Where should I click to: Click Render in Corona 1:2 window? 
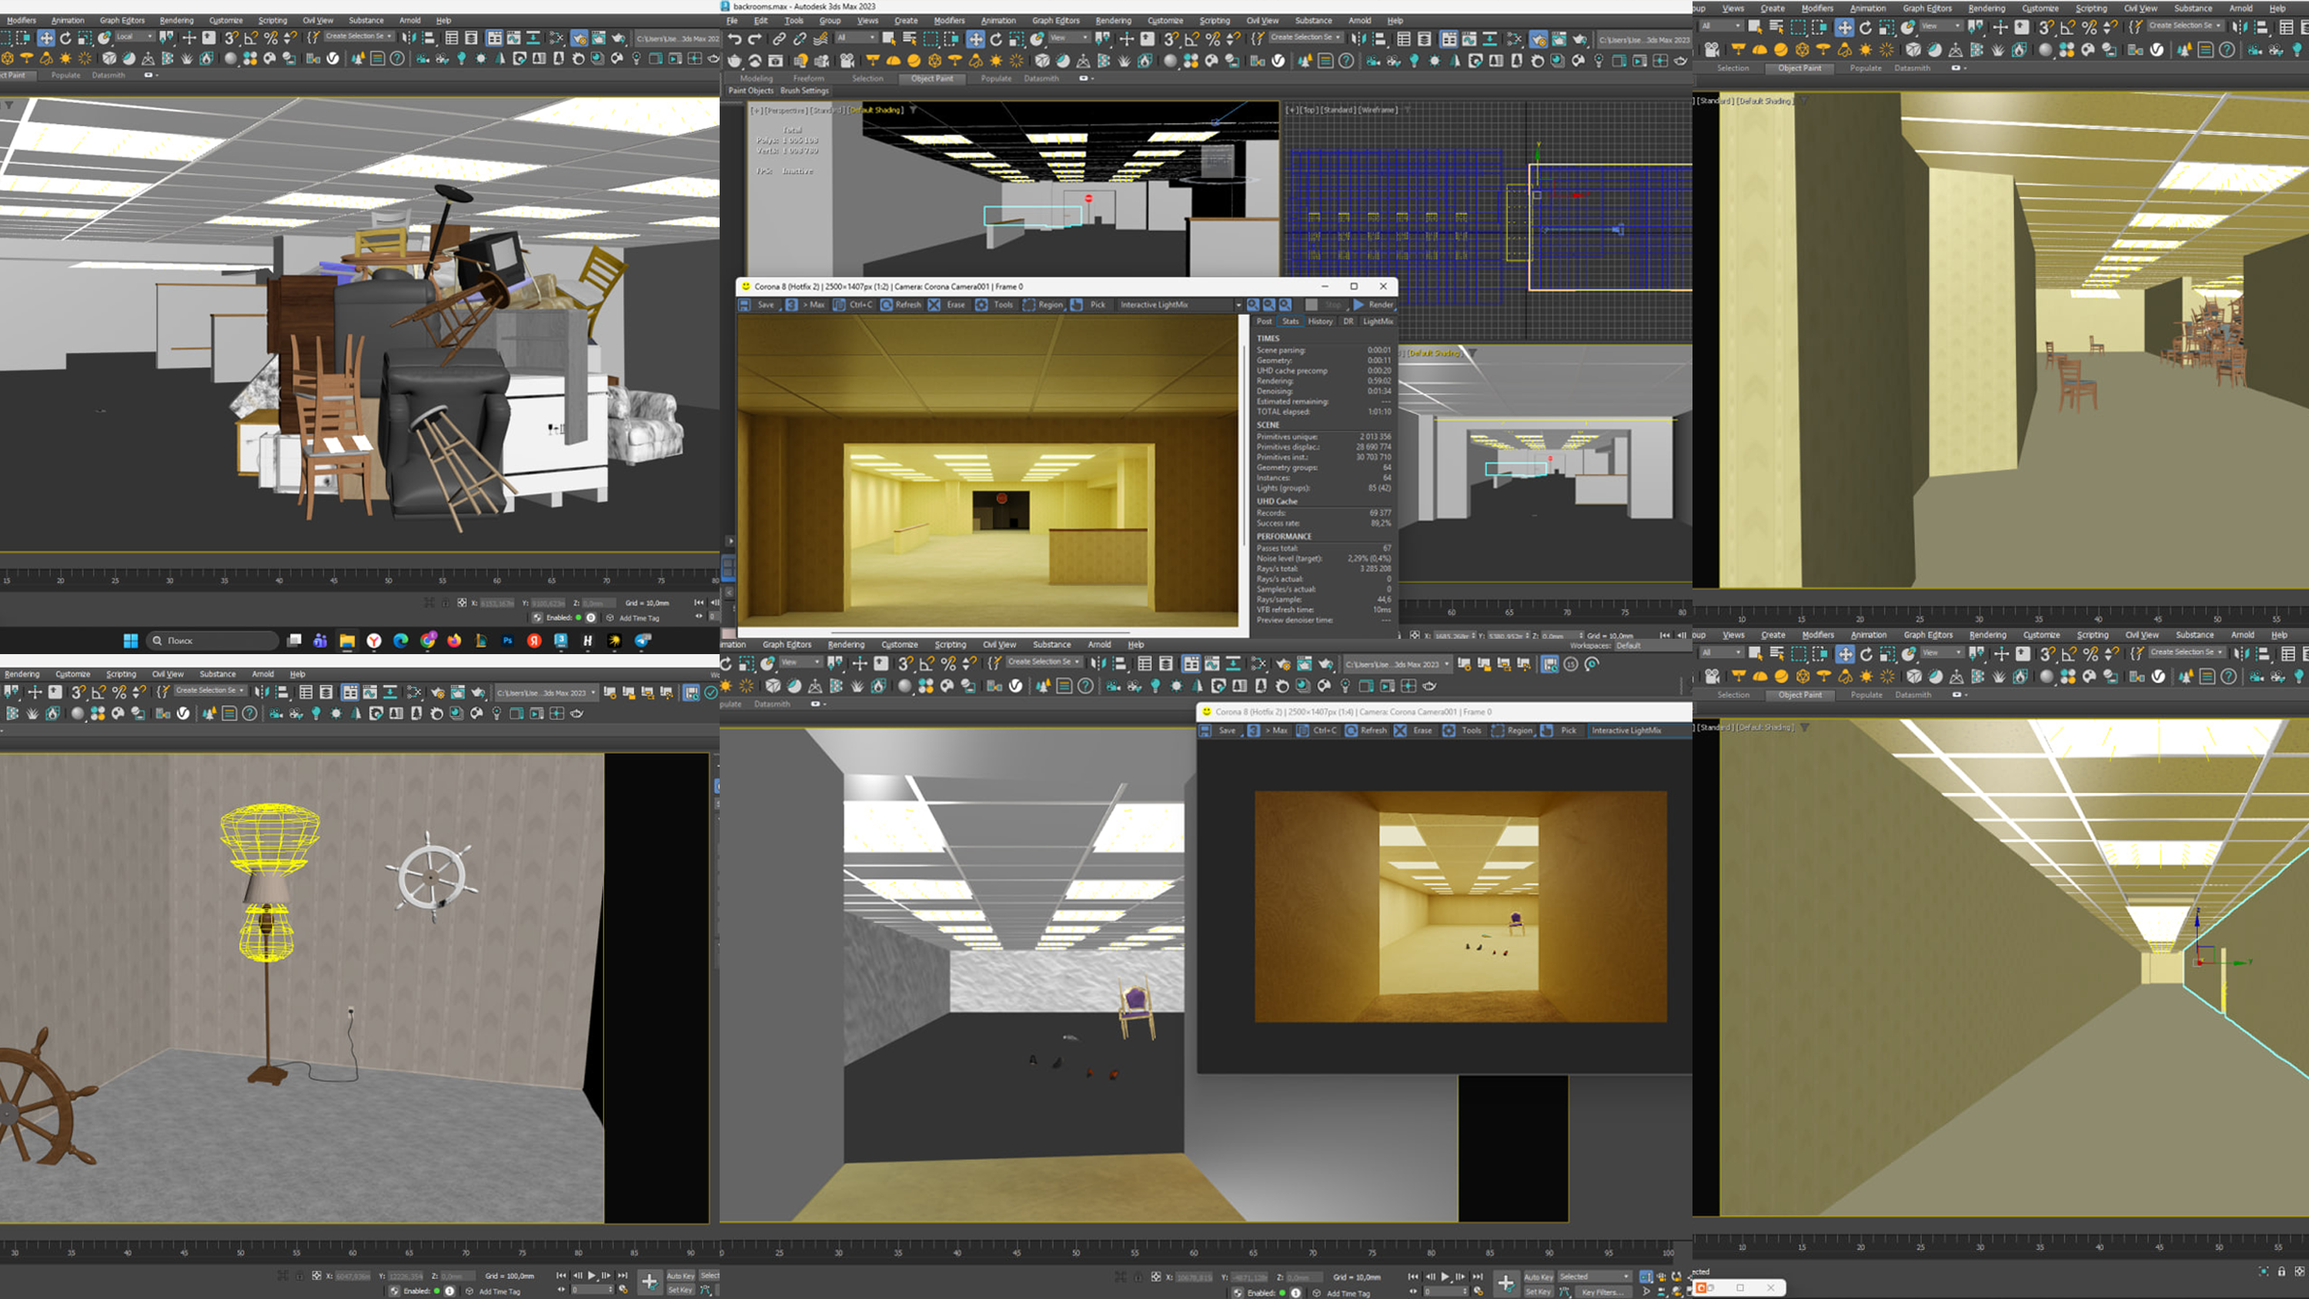tap(1373, 305)
